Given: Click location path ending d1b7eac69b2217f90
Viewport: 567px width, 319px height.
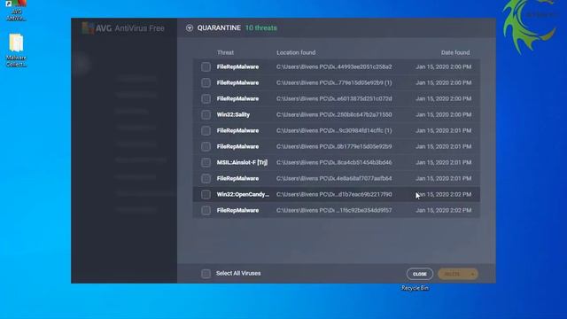Looking at the screenshot, I should [334, 194].
